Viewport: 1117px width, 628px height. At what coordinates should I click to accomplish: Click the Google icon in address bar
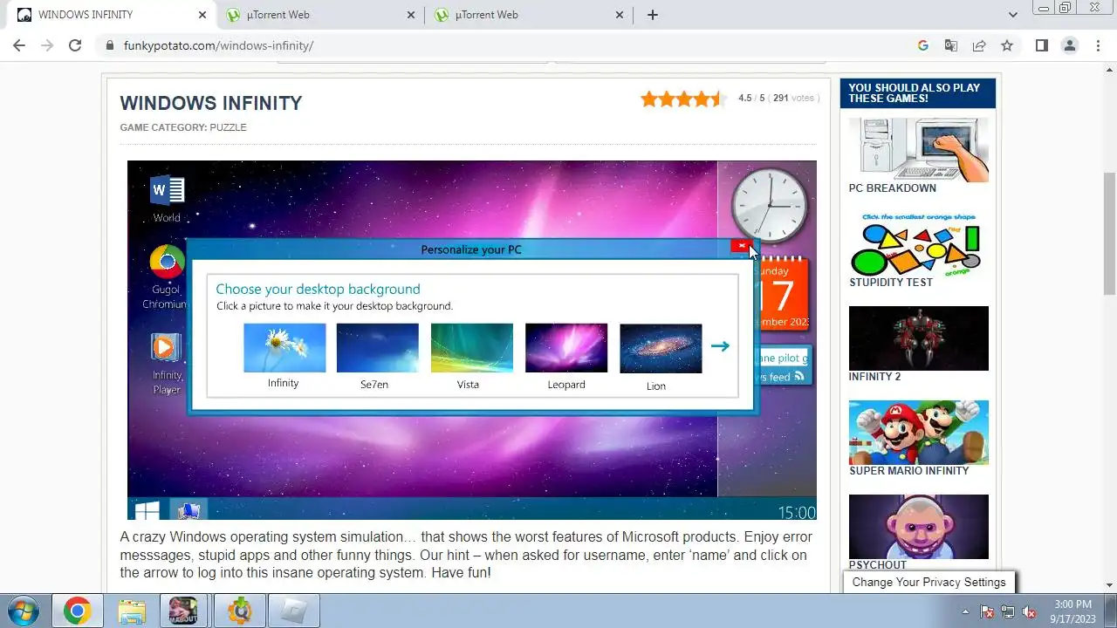coord(923,45)
